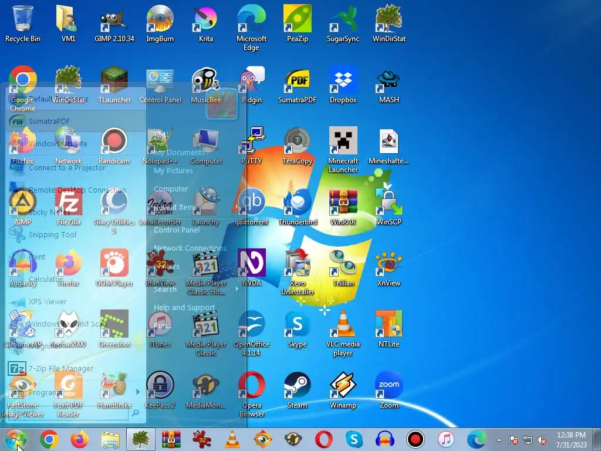The image size is (601, 451).
Task: Open HandBrake desktop shortcut
Action: [114, 390]
